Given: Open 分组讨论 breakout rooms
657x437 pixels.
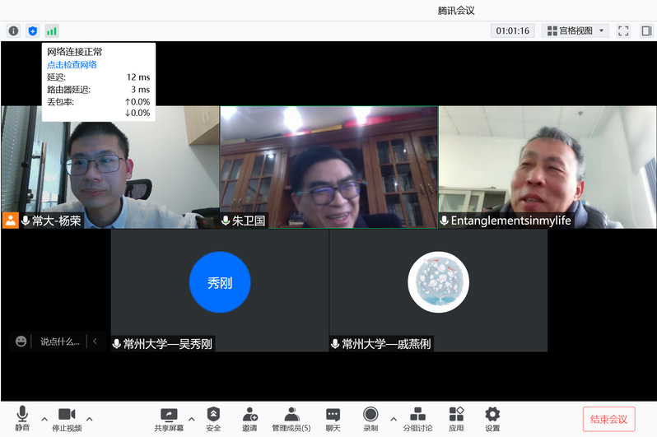Looking at the screenshot, I should click(417, 418).
